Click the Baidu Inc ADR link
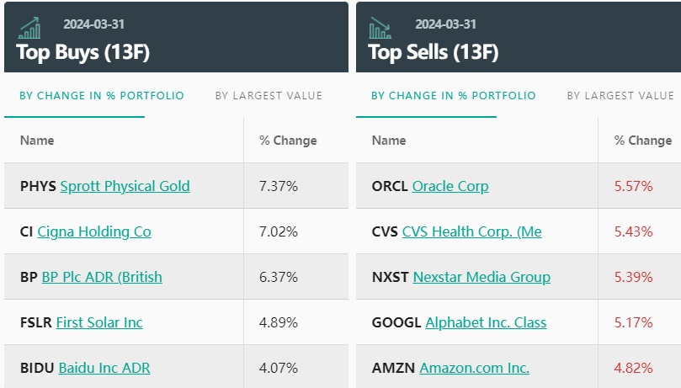 tap(104, 368)
